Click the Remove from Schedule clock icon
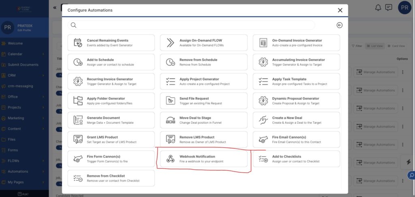The width and height of the screenshot is (415, 197). (171, 62)
